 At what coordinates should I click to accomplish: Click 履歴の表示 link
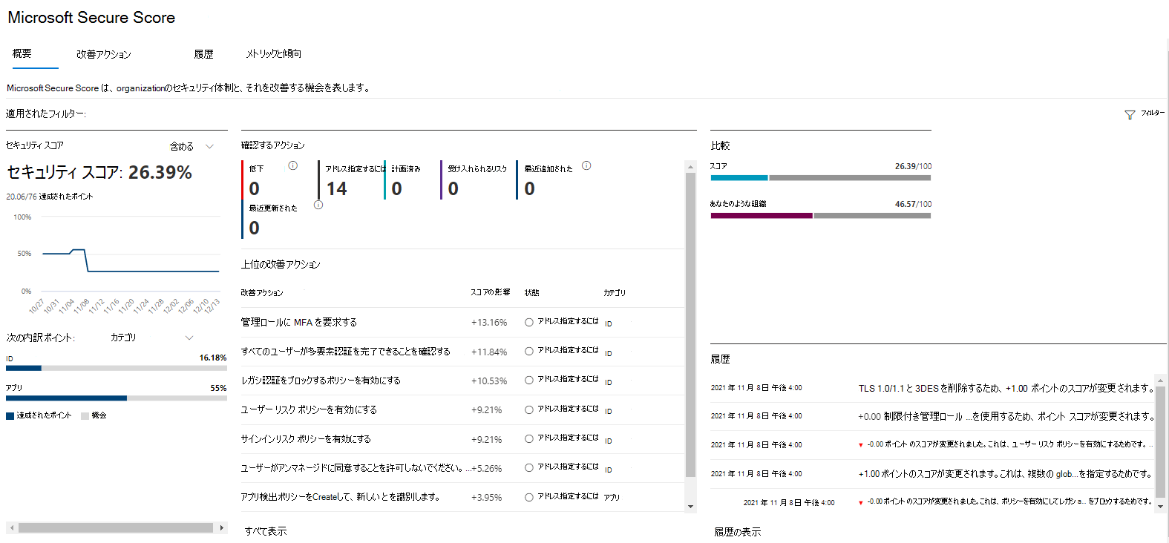point(738,532)
